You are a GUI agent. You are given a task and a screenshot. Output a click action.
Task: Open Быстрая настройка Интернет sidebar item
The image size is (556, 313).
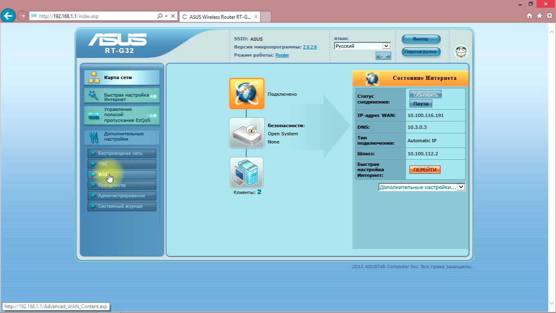click(122, 96)
